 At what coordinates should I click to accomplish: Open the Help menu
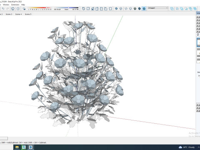coord(23,5)
